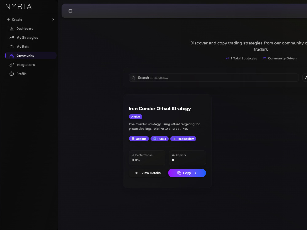The image size is (307, 230).
Task: Open Profile page
Action: point(31,74)
